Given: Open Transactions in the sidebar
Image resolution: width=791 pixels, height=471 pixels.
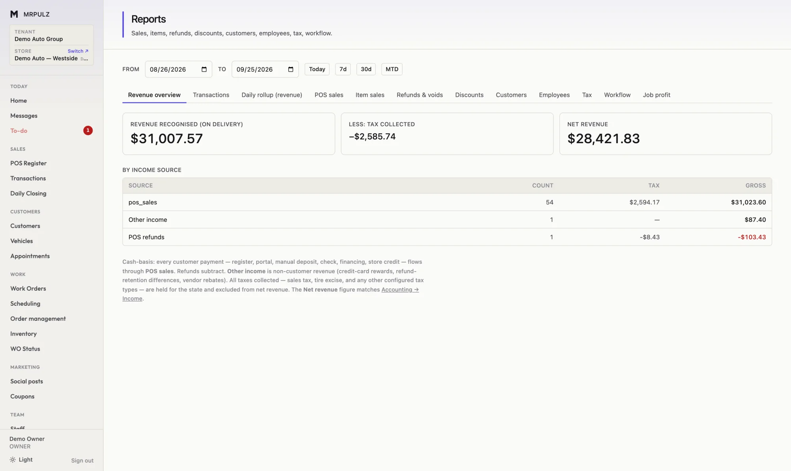Looking at the screenshot, I should click(x=28, y=178).
